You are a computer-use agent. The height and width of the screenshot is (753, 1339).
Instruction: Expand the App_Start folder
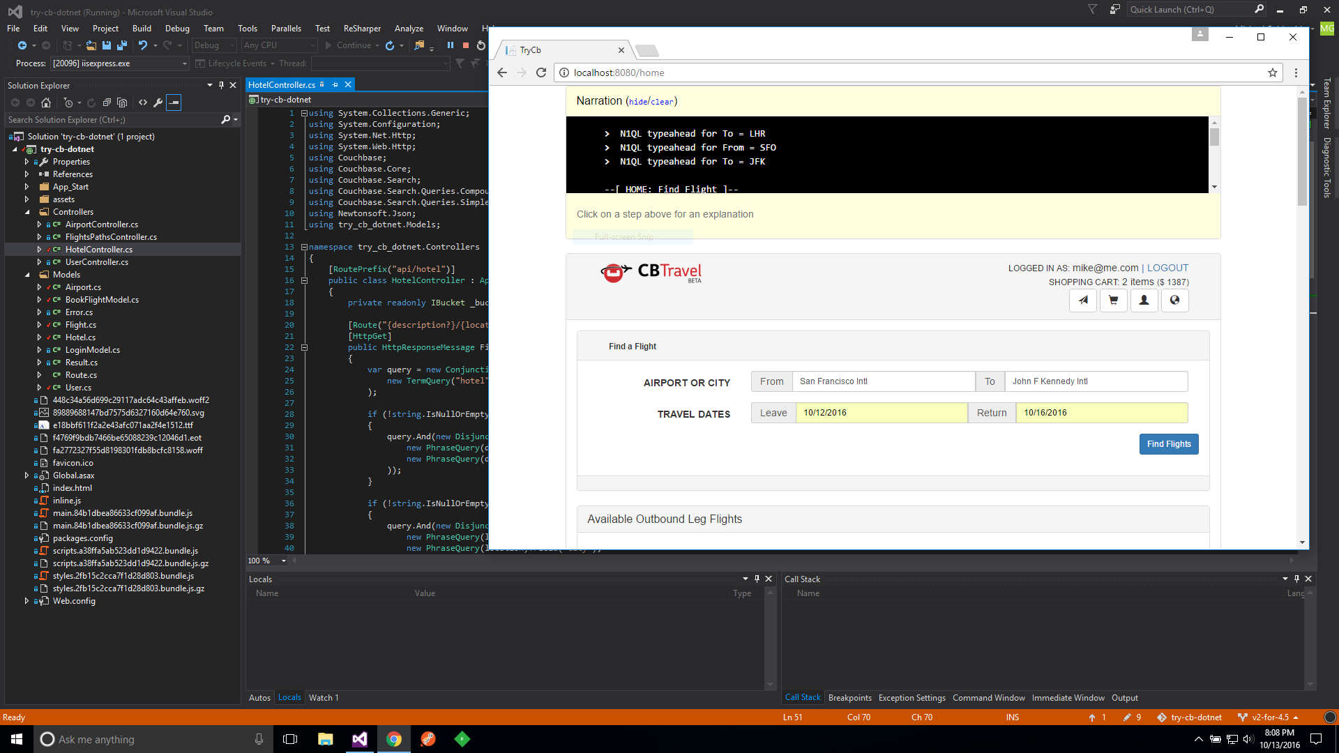pyautogui.click(x=27, y=187)
